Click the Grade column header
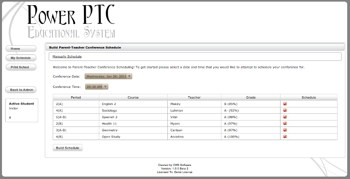This screenshot has height=179, width=350. 251,97
